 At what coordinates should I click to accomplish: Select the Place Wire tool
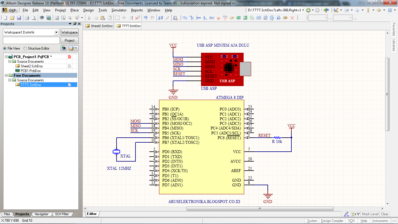pyautogui.click(x=185, y=17)
